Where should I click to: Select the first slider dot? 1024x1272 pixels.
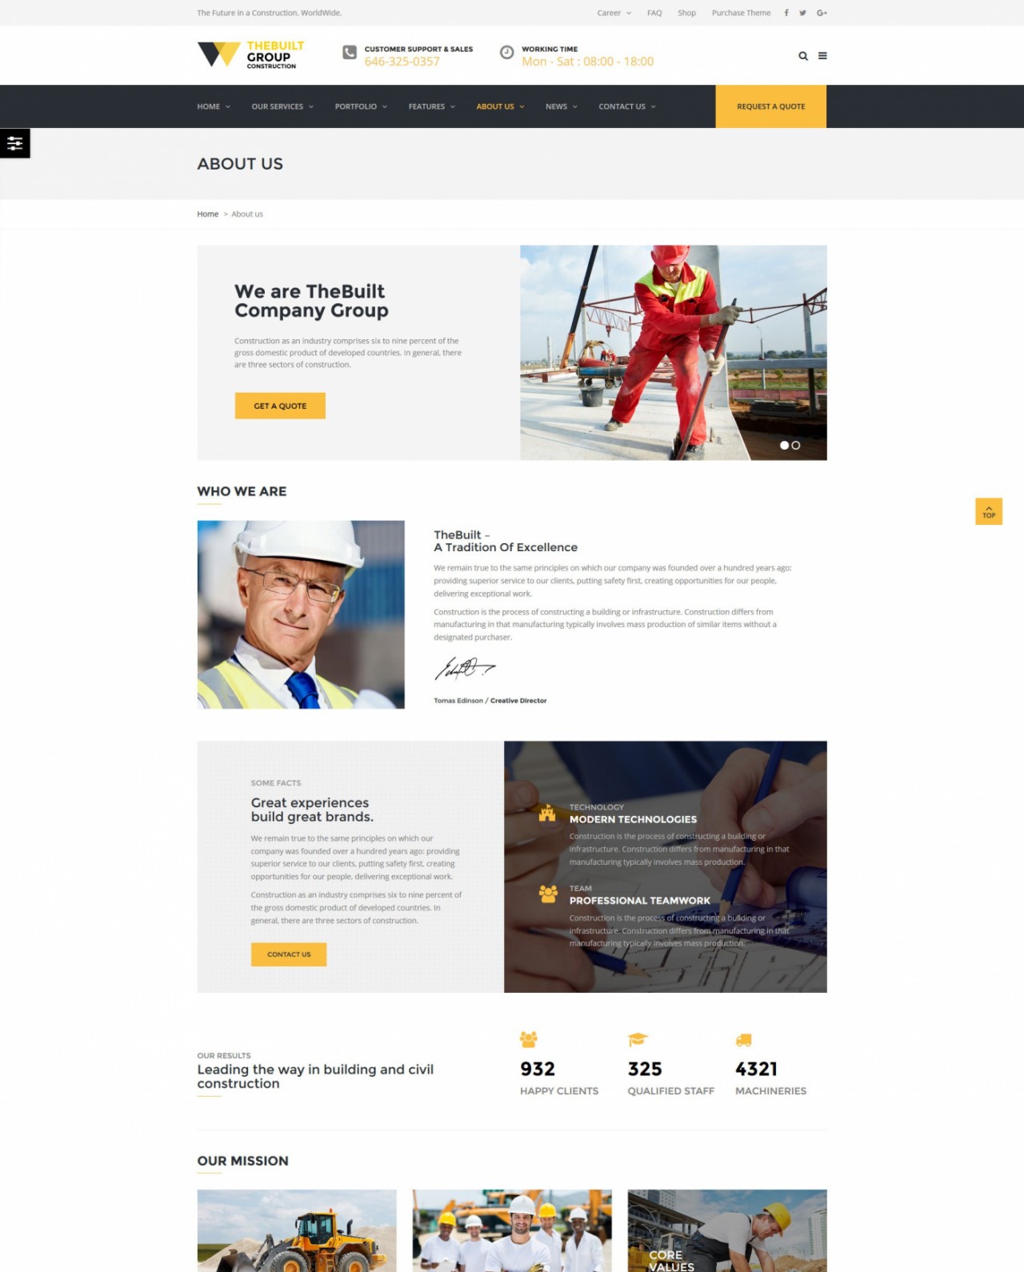(784, 446)
